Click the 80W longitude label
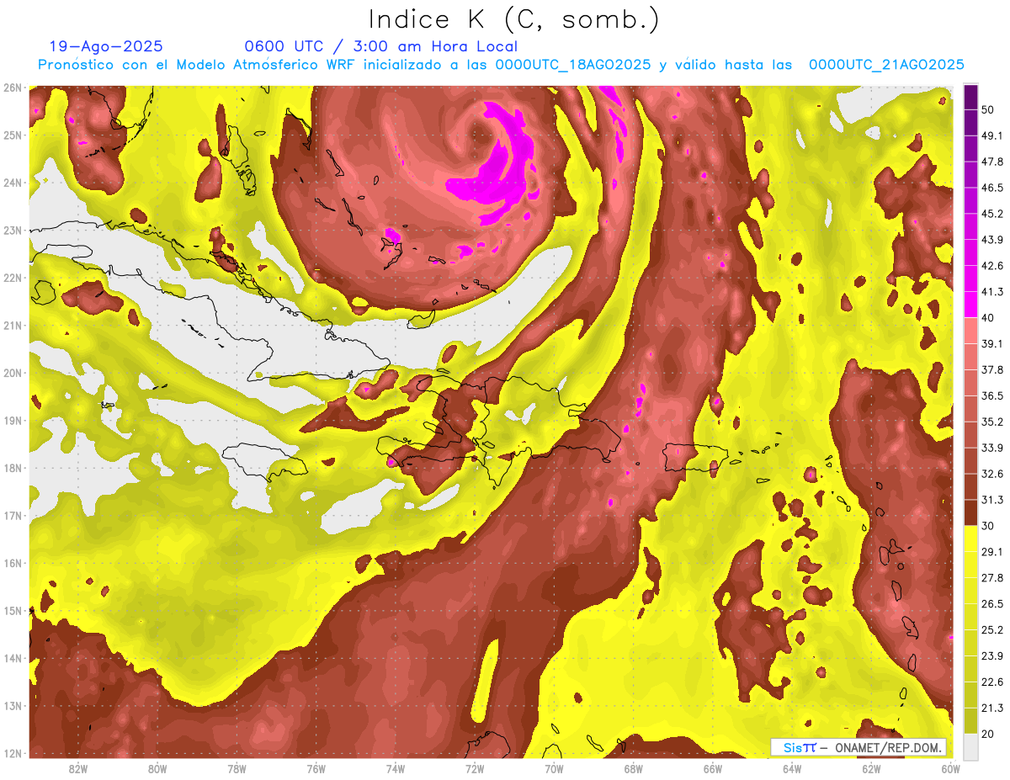This screenshot has height=780, width=1010. click(157, 769)
